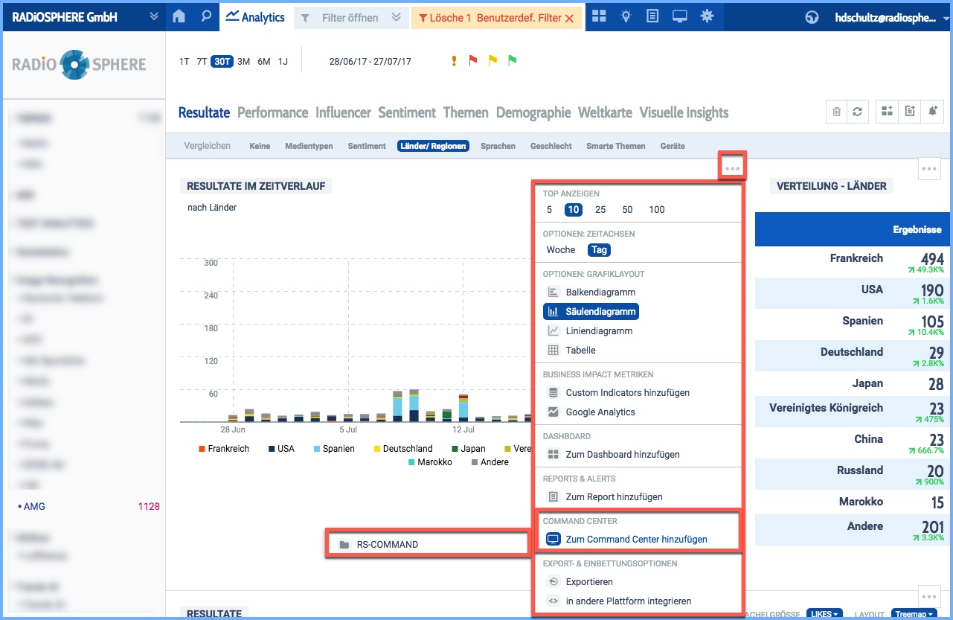Click the trash delete icon
The image size is (953, 620).
837,112
